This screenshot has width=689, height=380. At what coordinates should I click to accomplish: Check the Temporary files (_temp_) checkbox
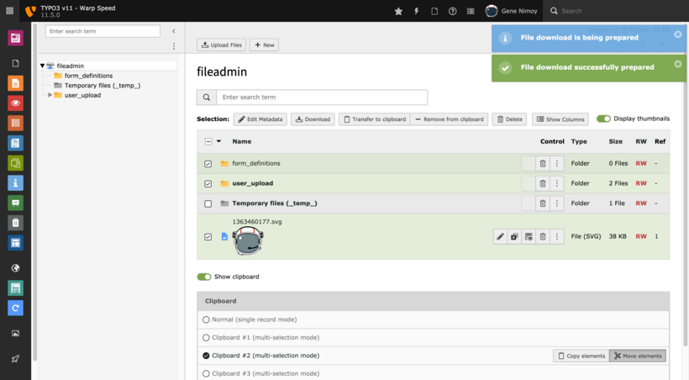point(208,203)
